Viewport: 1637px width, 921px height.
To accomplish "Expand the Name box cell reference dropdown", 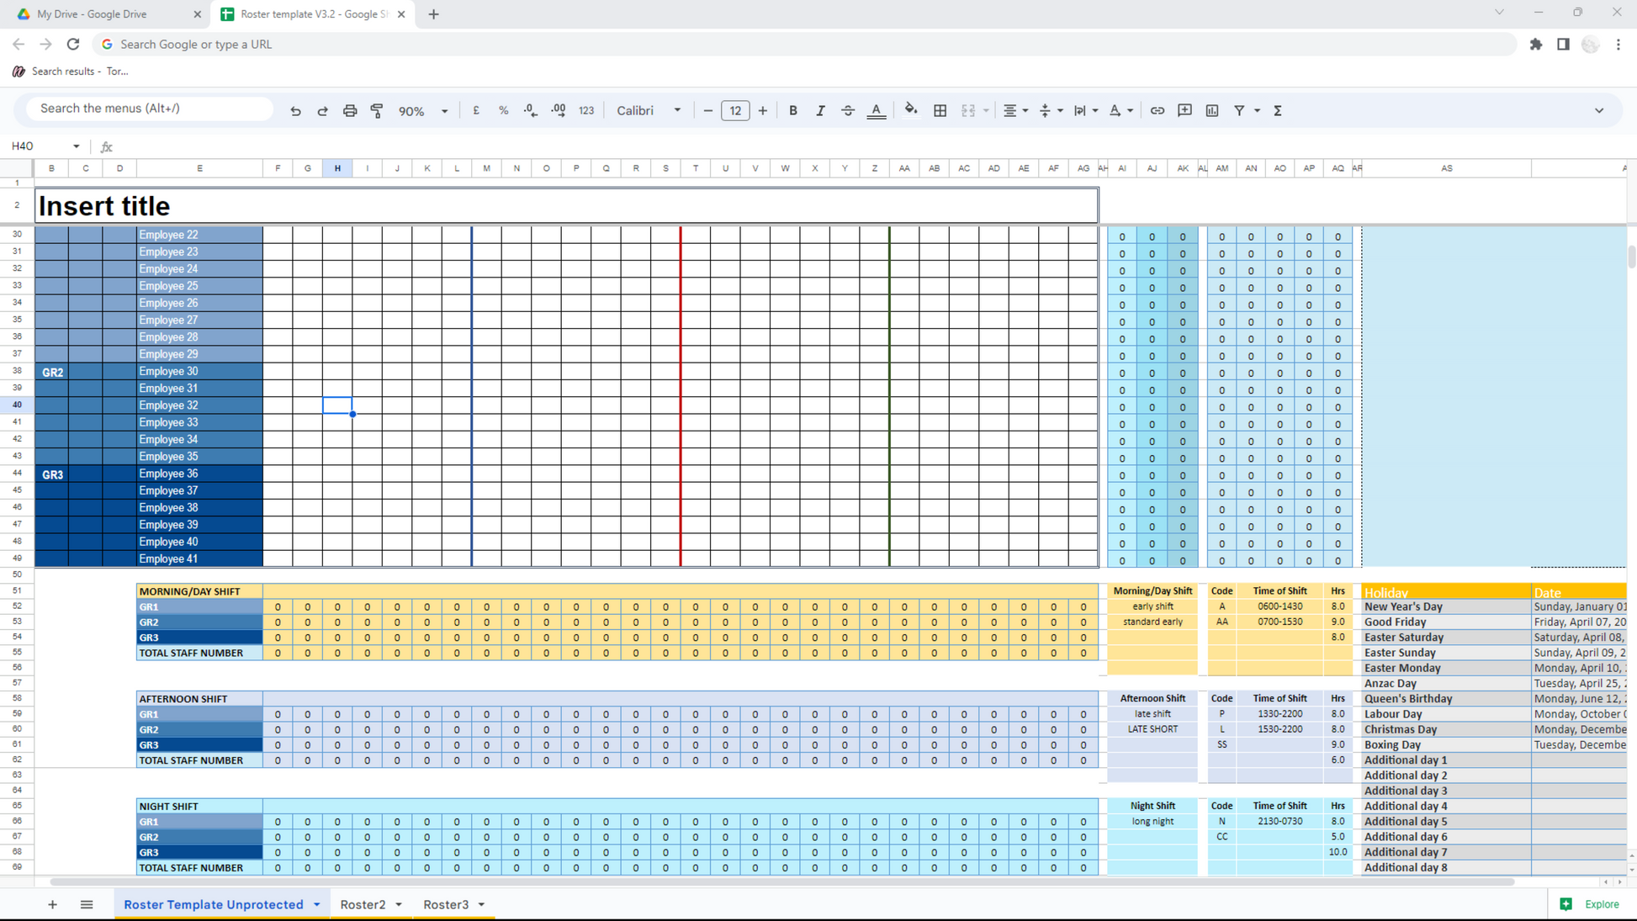I will point(76,146).
